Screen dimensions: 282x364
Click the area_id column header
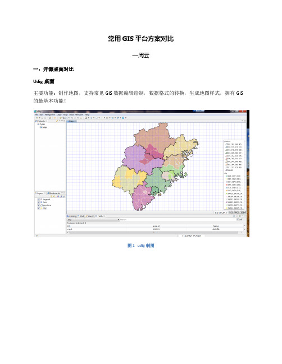click(x=156, y=226)
